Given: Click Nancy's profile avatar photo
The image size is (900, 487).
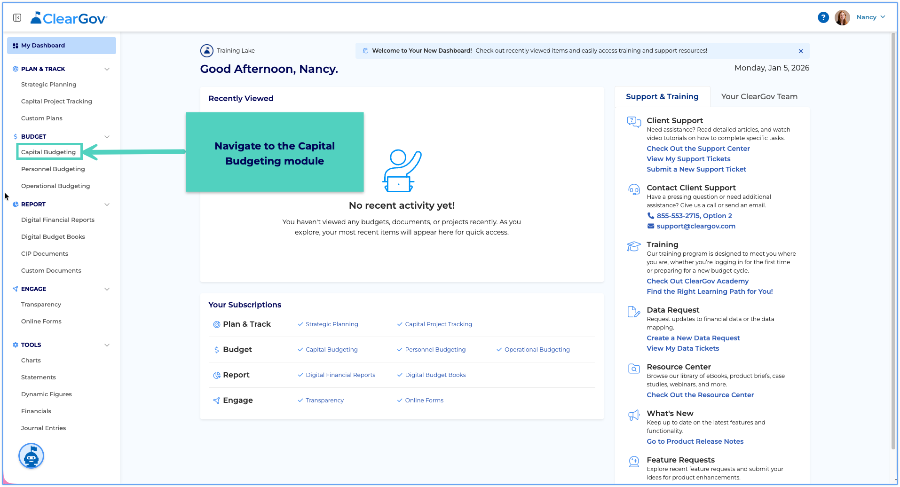Looking at the screenshot, I should (x=842, y=17).
